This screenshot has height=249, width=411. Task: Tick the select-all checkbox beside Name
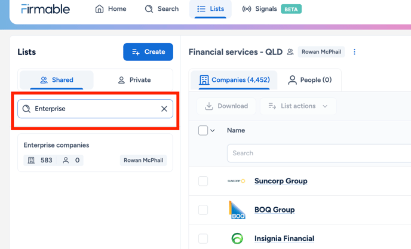click(203, 130)
